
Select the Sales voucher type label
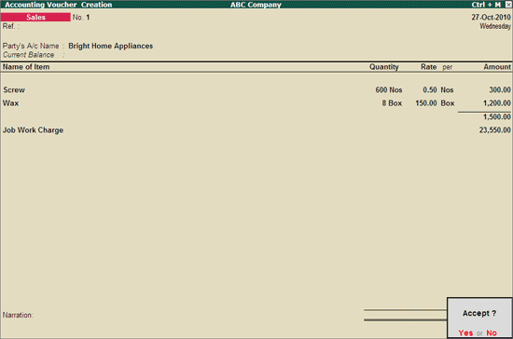(35, 18)
